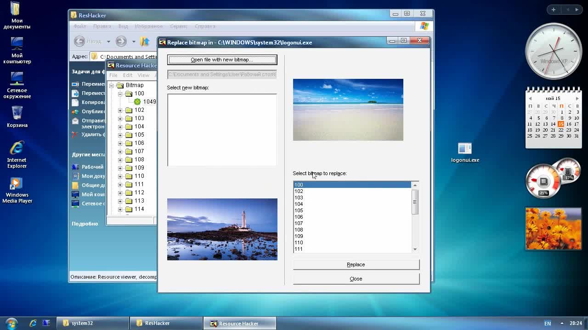Viewport: 588px width, 330px height.
Task: Collapse the Bitmap tree node
Action: pyautogui.click(x=111, y=85)
